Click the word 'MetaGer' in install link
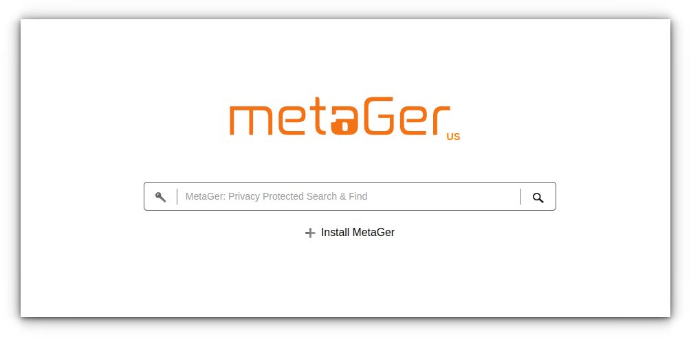 coord(374,232)
